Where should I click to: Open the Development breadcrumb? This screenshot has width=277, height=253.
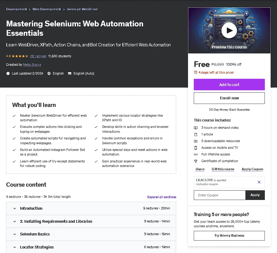point(16,9)
